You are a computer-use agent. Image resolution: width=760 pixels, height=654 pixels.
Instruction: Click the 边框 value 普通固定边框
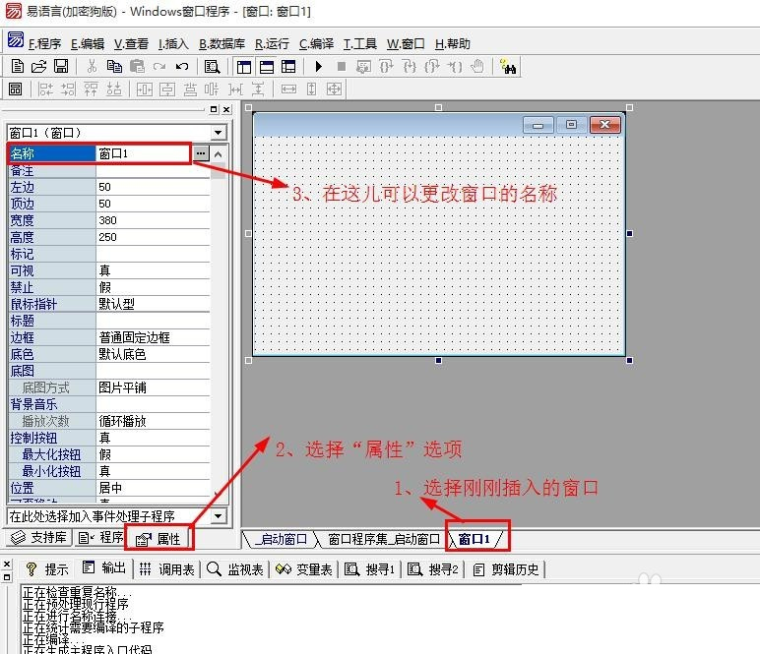154,337
